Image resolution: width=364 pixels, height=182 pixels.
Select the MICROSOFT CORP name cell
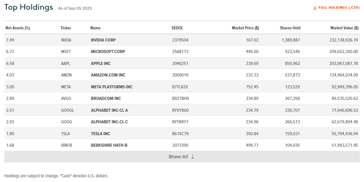click(x=108, y=52)
